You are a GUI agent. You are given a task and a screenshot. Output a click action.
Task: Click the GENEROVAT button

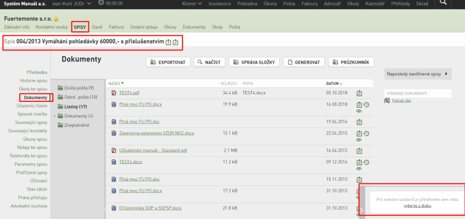click(304, 62)
